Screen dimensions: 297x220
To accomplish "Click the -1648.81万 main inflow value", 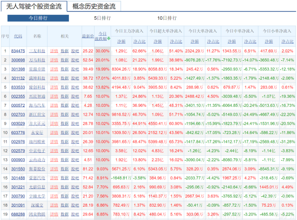I will 121,178.
